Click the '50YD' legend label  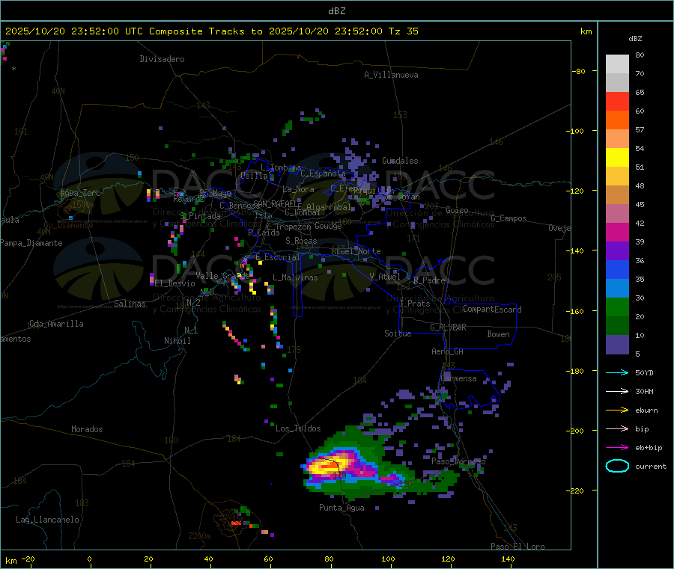[644, 372]
